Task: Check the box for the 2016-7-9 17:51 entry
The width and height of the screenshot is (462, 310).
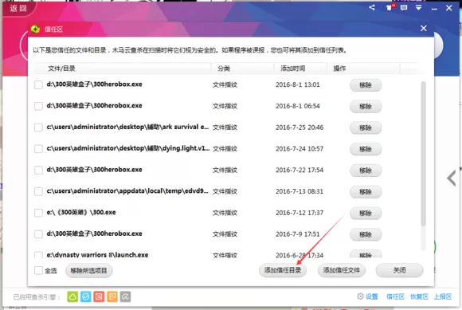Action: pos(38,234)
